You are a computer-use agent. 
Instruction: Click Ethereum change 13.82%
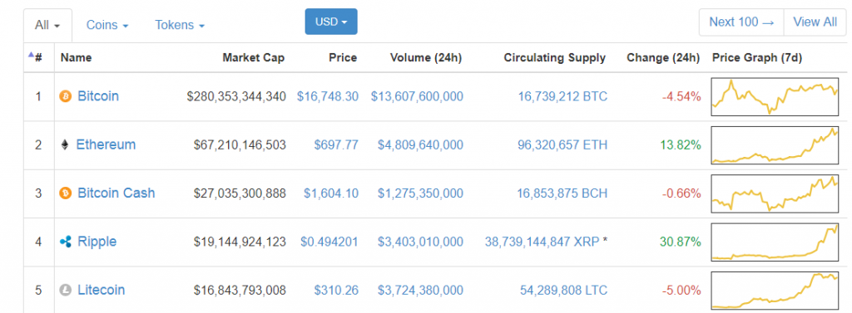tap(681, 145)
